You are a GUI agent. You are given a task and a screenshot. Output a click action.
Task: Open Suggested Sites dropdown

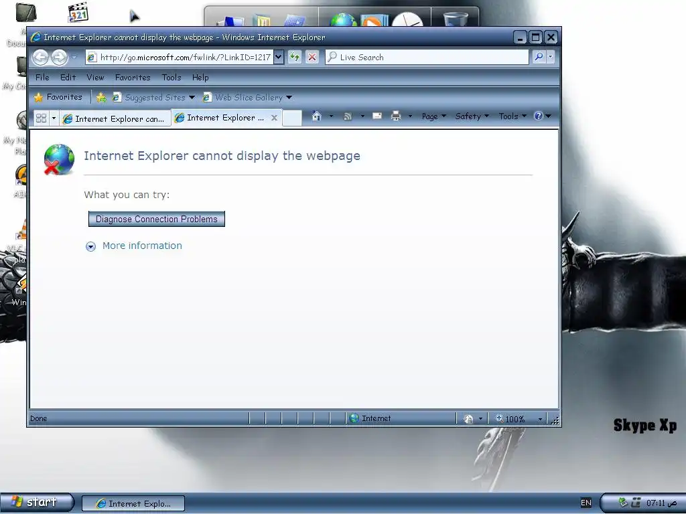[x=153, y=98]
